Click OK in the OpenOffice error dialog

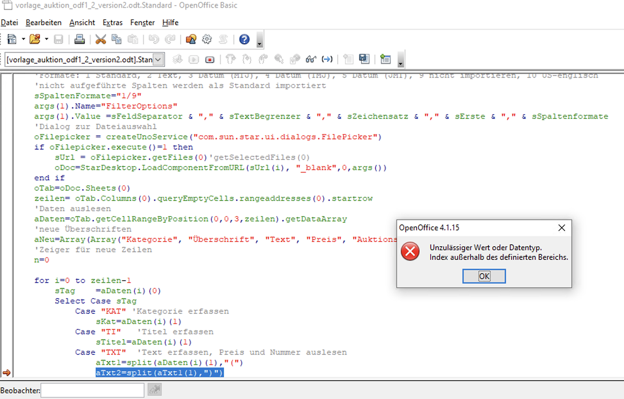coord(484,276)
